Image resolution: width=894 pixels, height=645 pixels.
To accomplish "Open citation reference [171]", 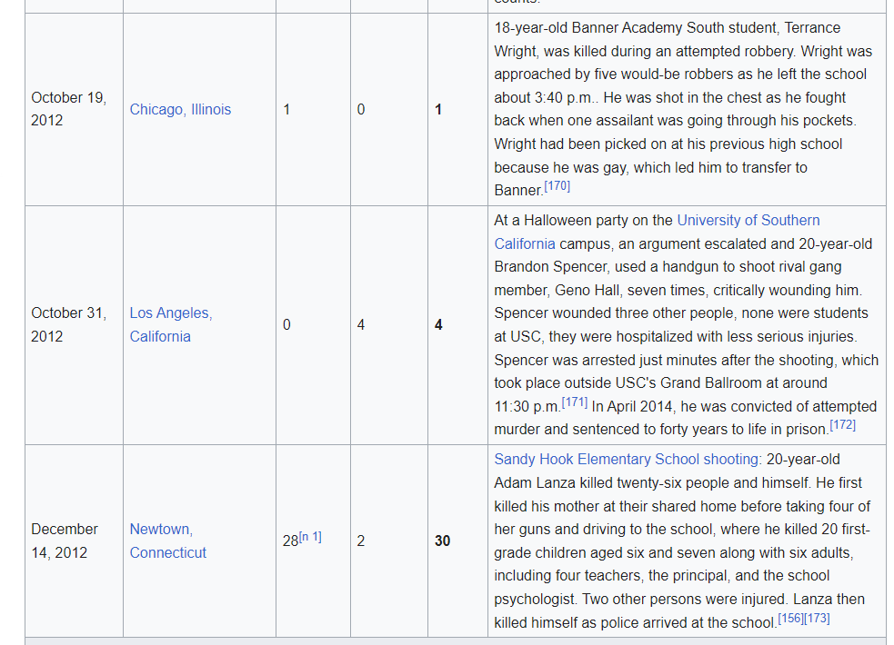I will click(x=575, y=402).
